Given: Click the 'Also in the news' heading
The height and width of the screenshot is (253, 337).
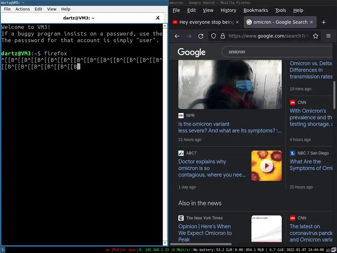Looking at the screenshot, I should [200, 203].
